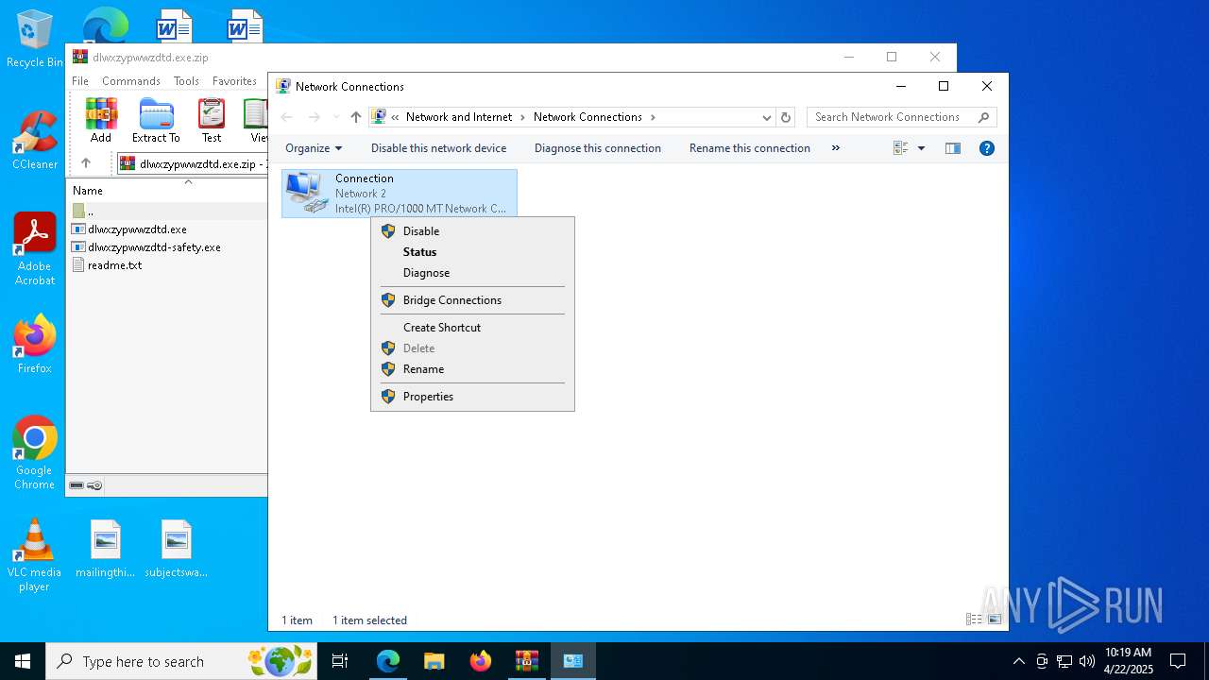Show hidden system tray icons
1209x680 pixels.
point(1018,661)
